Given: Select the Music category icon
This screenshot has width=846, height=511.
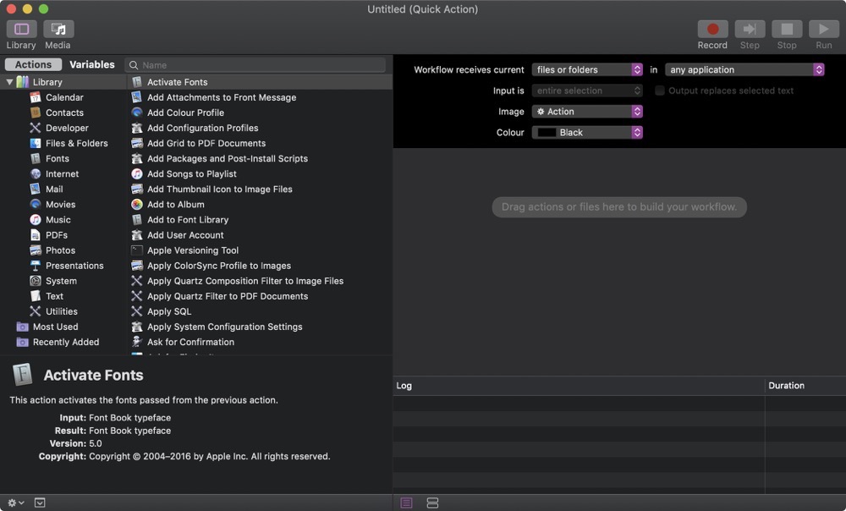Looking at the screenshot, I should click(35, 220).
